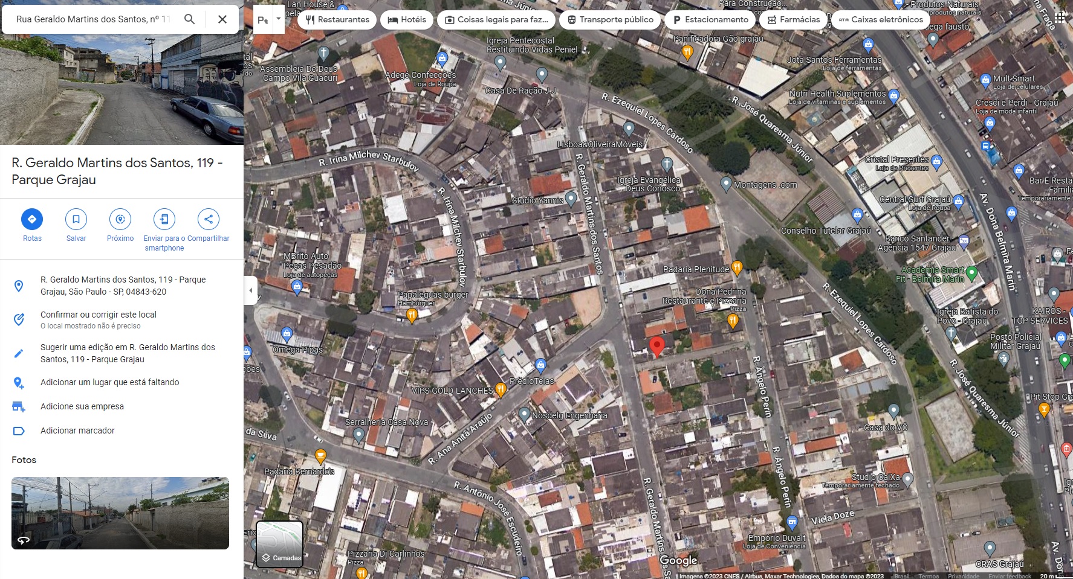Viewport: 1073px width, 579px height.
Task: Click the Enviar feedback footer link
Action: (1010, 576)
